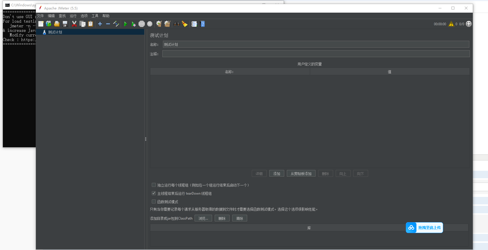Click the 拖拽至此上传 upload widget text

[429, 228]
